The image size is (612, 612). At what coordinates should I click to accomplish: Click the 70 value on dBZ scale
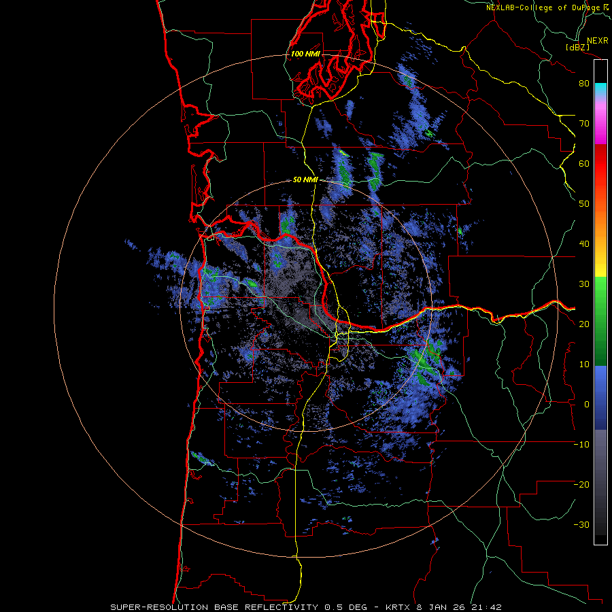[x=584, y=124]
